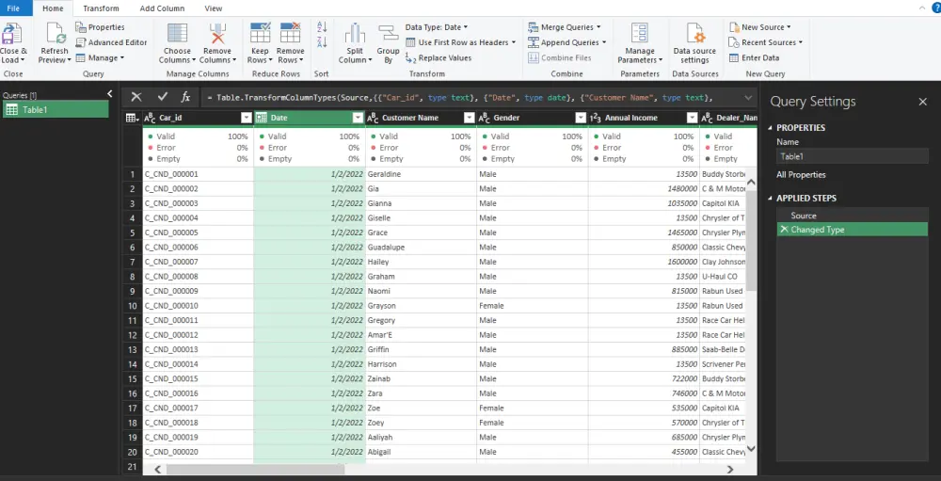Confirm the formula with the checkmark icon
Screen dimensions: 941x481
162,97
